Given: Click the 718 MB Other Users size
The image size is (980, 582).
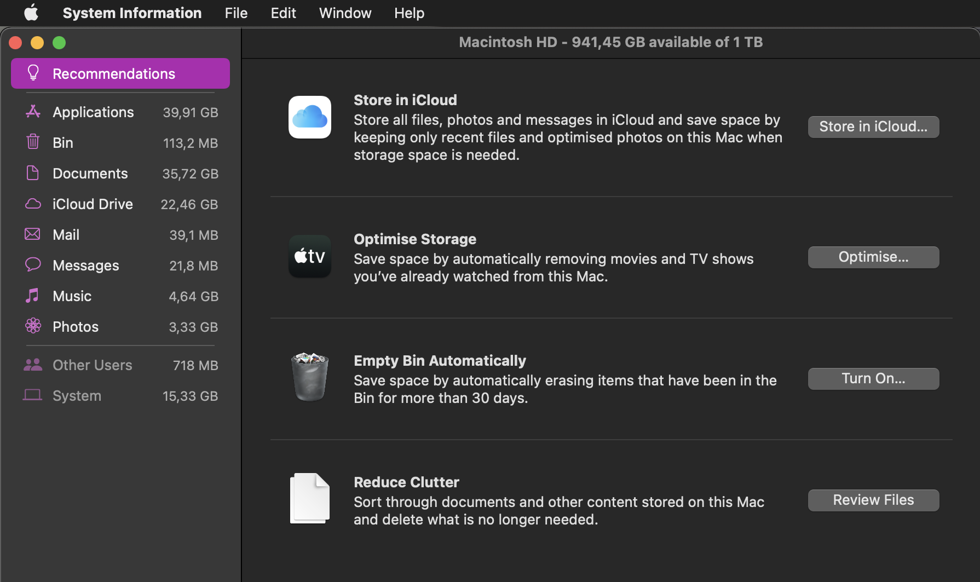Looking at the screenshot, I should [195, 365].
